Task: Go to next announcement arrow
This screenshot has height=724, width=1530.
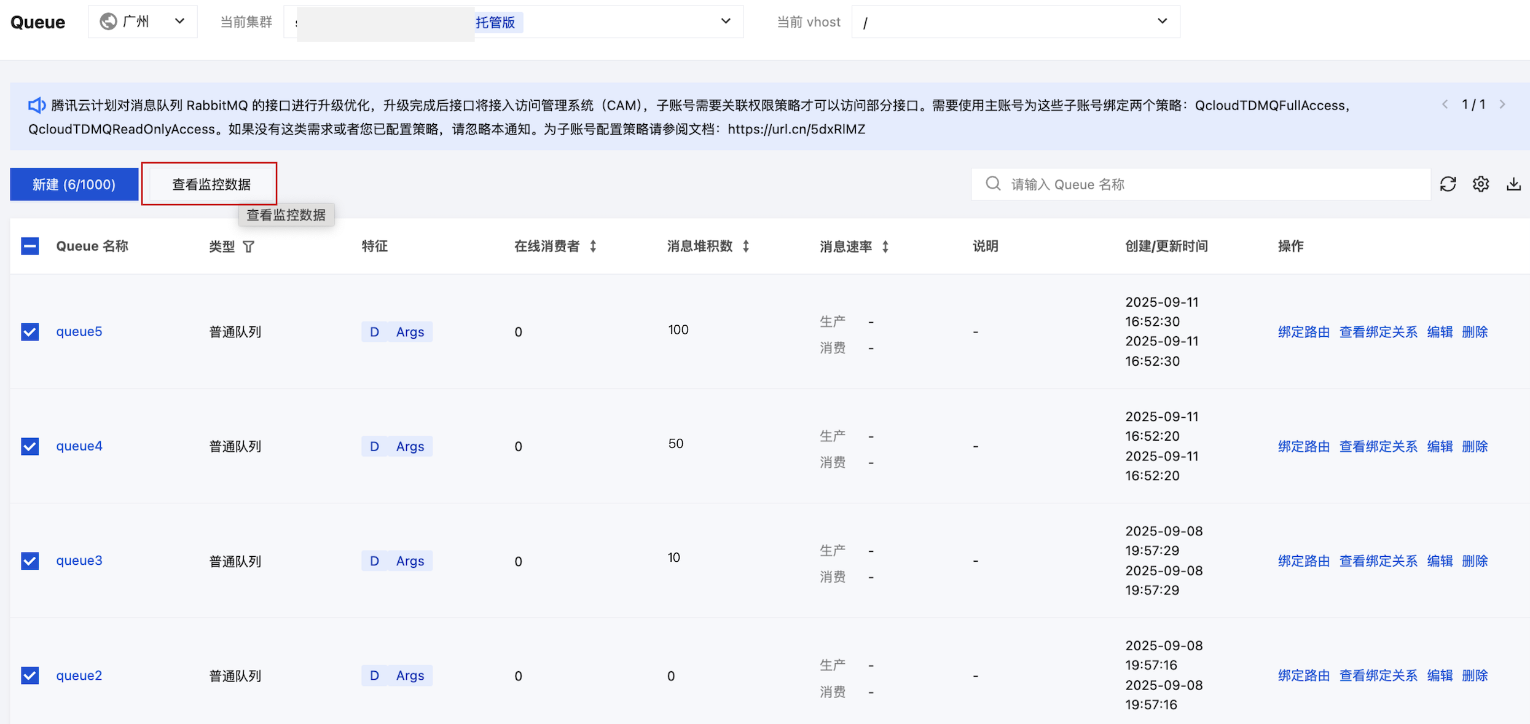Action: pyautogui.click(x=1502, y=105)
